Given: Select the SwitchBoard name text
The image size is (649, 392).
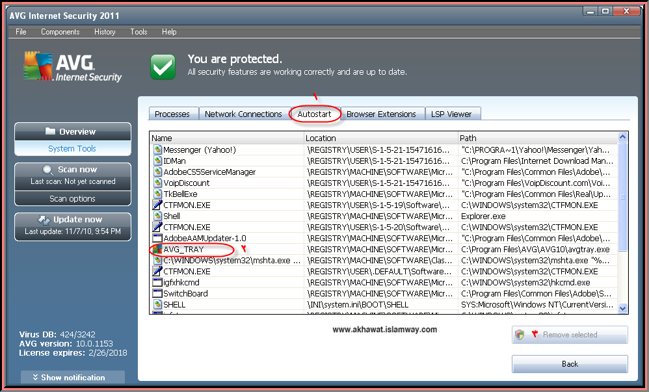Looking at the screenshot, I should coord(185,293).
